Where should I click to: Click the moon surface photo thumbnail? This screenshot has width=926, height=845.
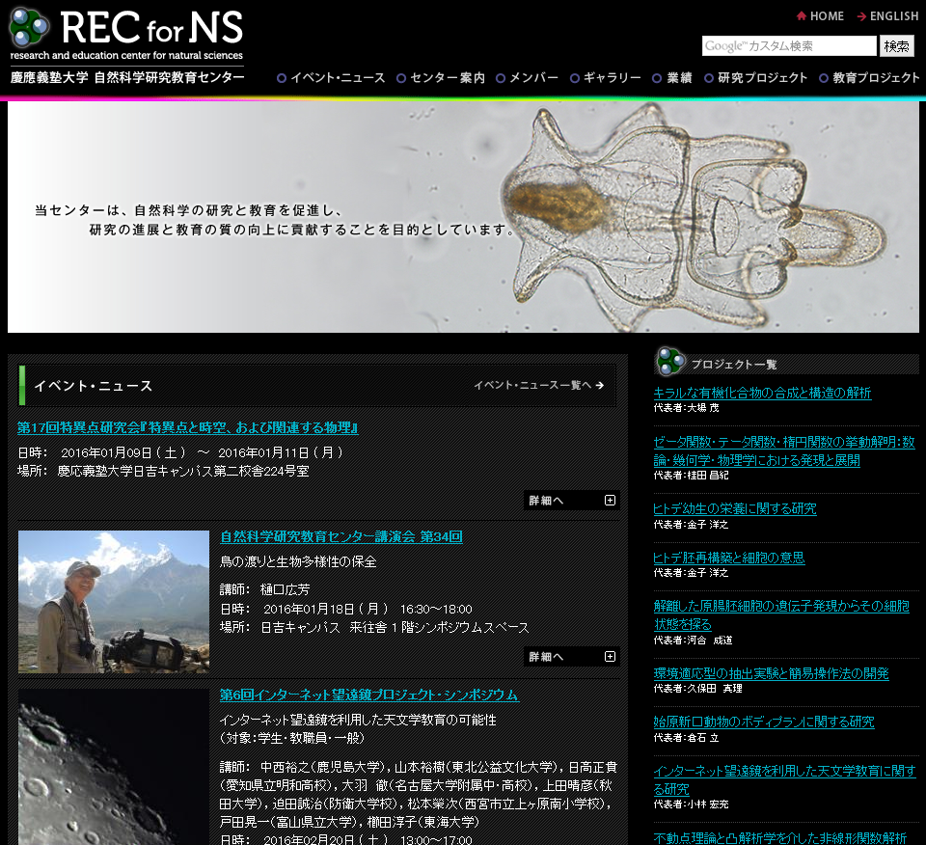pyautogui.click(x=114, y=767)
